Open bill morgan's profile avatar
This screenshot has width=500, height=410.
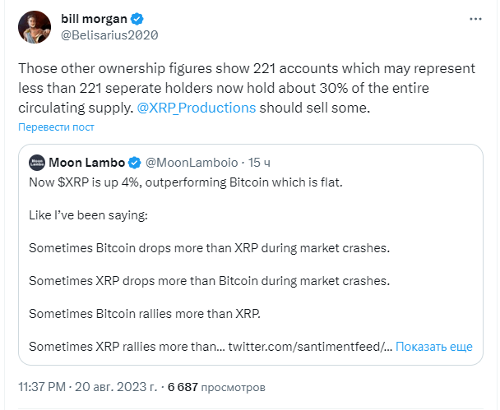click(35, 27)
